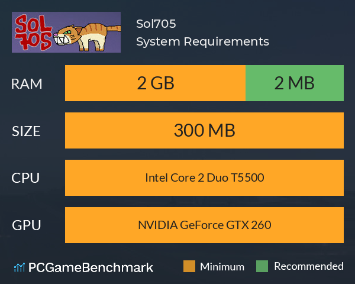Click the Intel Core 2 Duo T5500 bar

[x=204, y=177]
